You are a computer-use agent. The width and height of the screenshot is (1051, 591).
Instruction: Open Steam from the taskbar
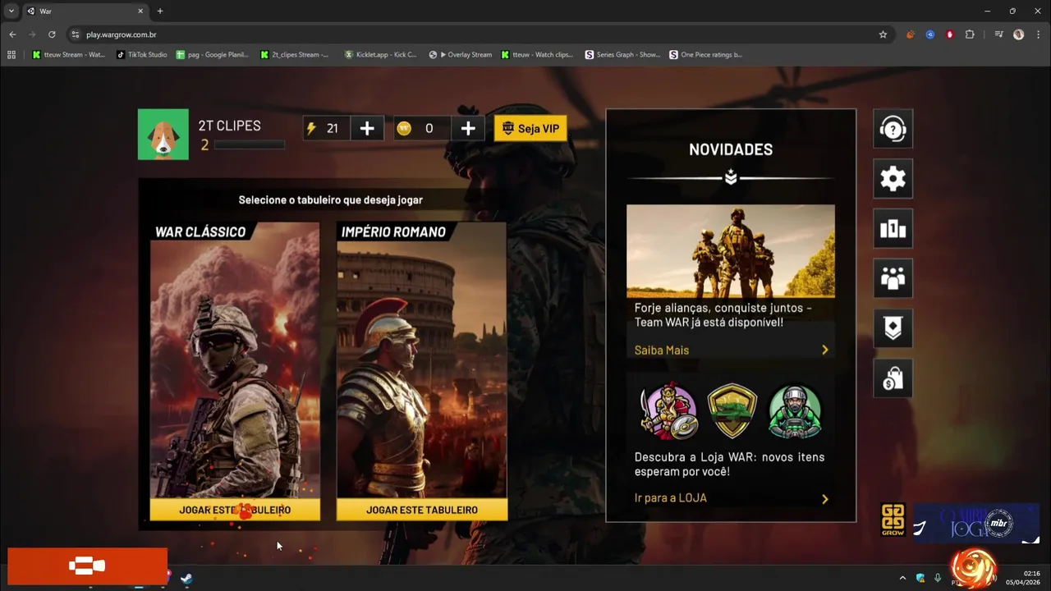pos(186,578)
